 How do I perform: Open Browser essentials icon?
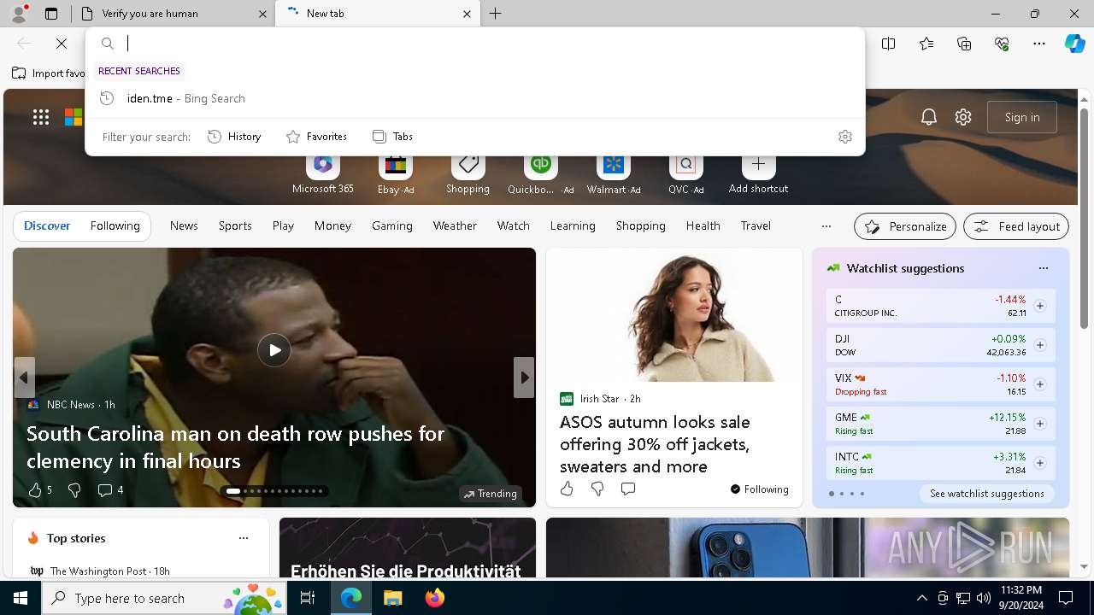1002,44
